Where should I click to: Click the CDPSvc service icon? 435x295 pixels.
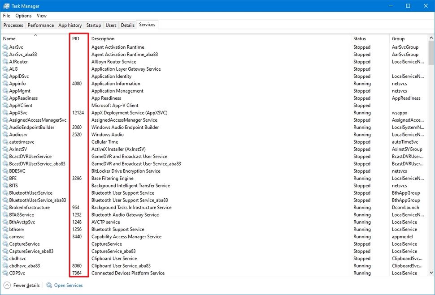coord(6,273)
